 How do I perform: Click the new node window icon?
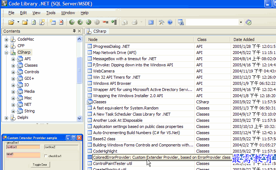coord(53,22)
